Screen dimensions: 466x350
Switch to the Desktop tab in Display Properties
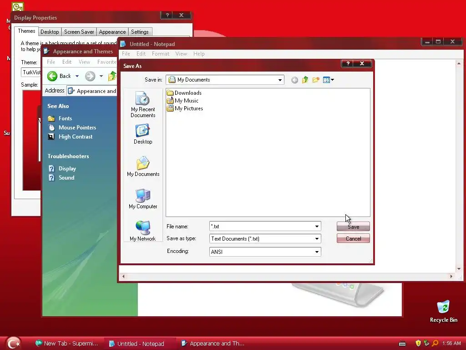click(50, 32)
